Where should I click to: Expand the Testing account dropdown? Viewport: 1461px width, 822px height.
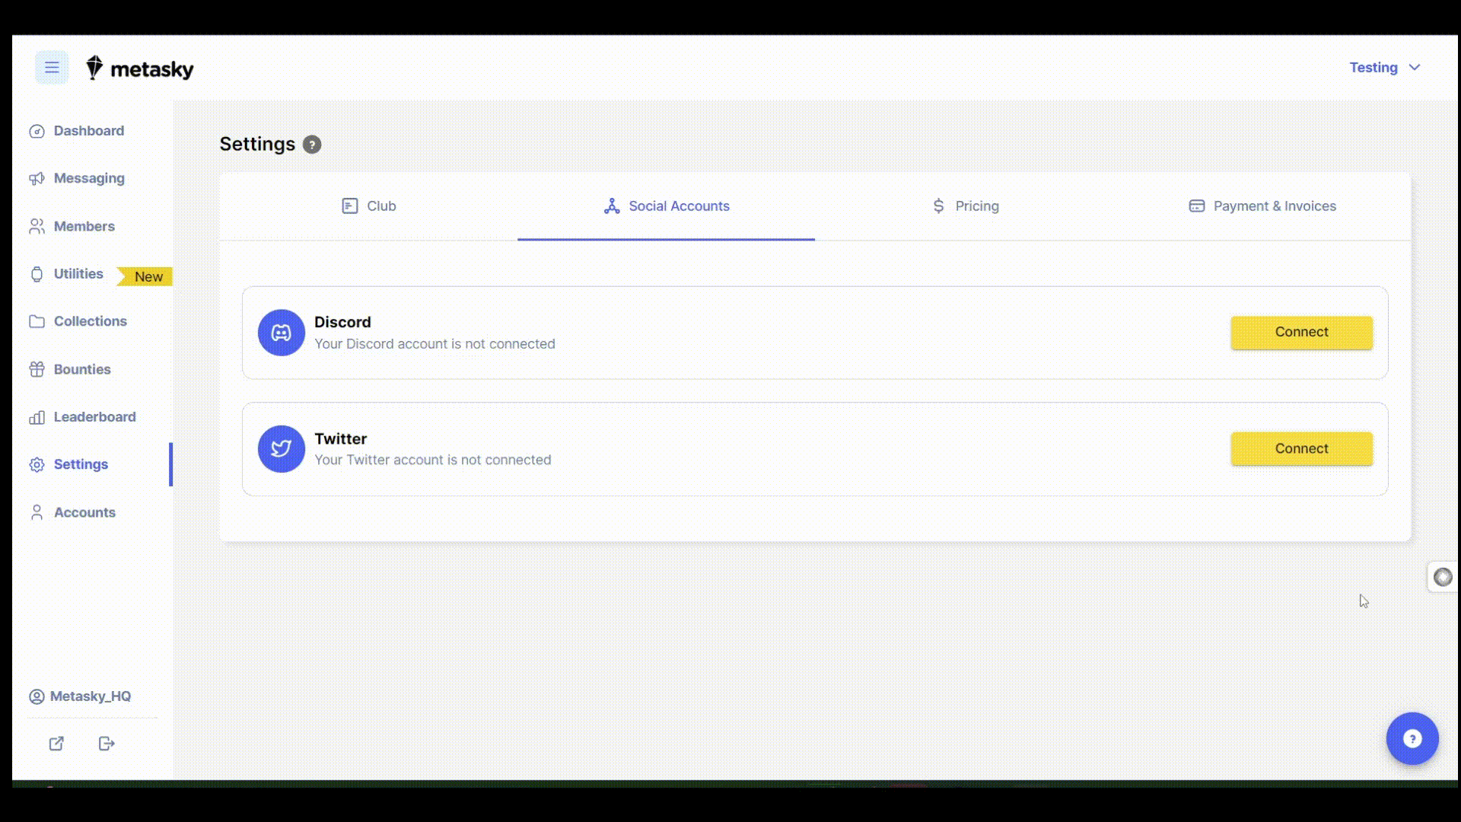click(1385, 68)
